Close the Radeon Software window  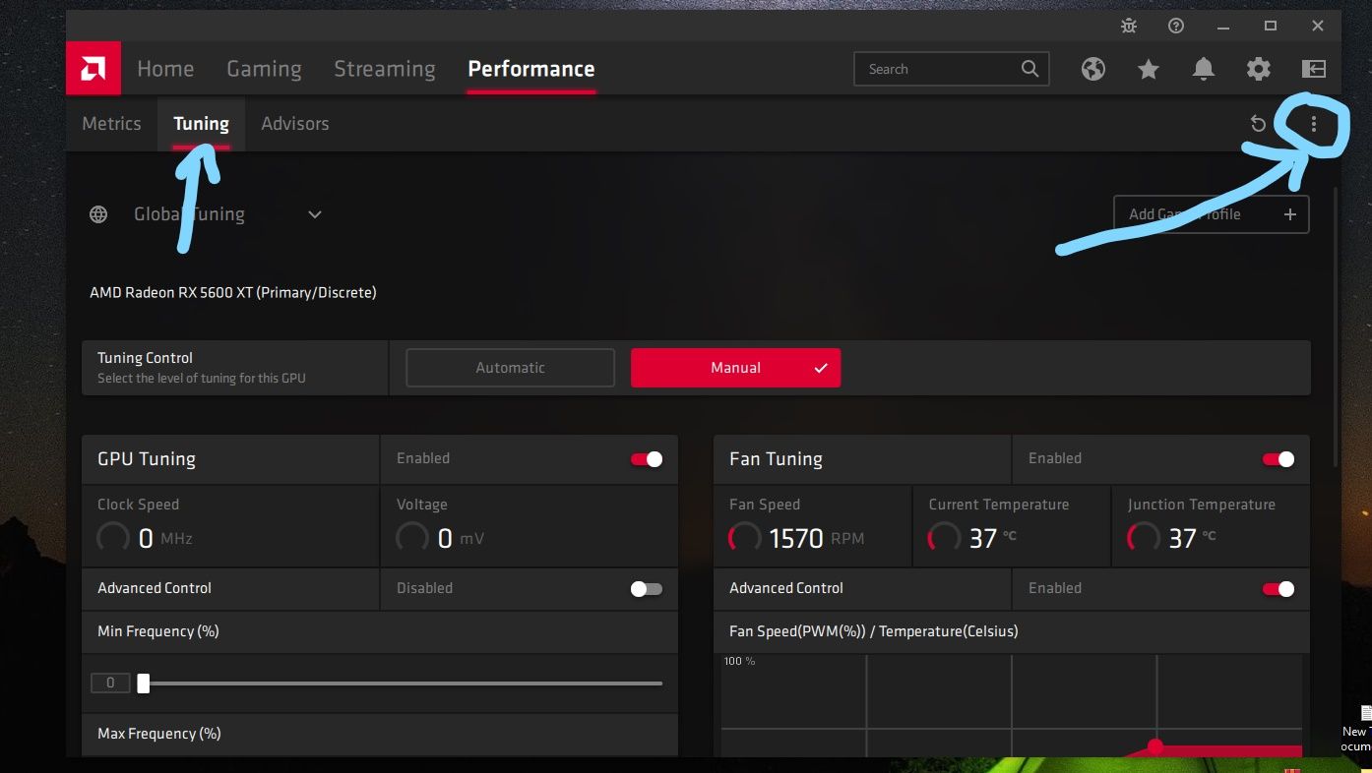click(x=1318, y=27)
